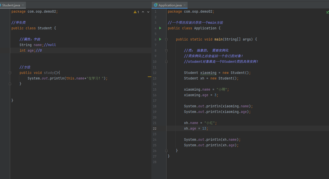This screenshot has height=179, width=329.
Task: Switch to the Application.java tab
Action: (170, 5)
